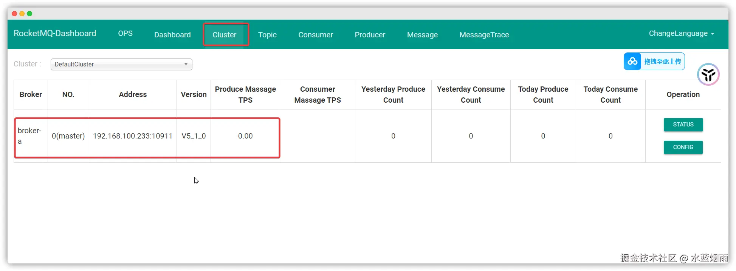Click the Address column header
Screen dimensions: 736x271
(x=133, y=94)
